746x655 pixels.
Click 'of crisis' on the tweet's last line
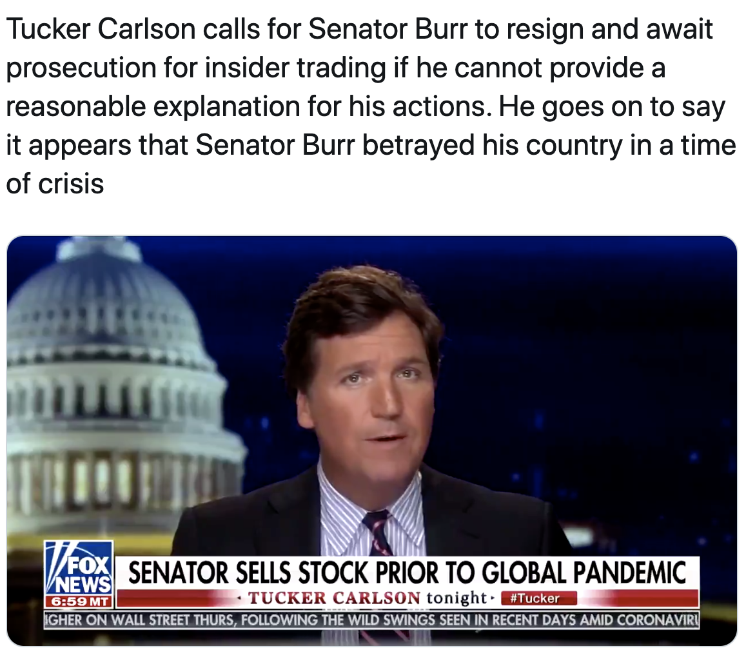pyautogui.click(x=55, y=184)
